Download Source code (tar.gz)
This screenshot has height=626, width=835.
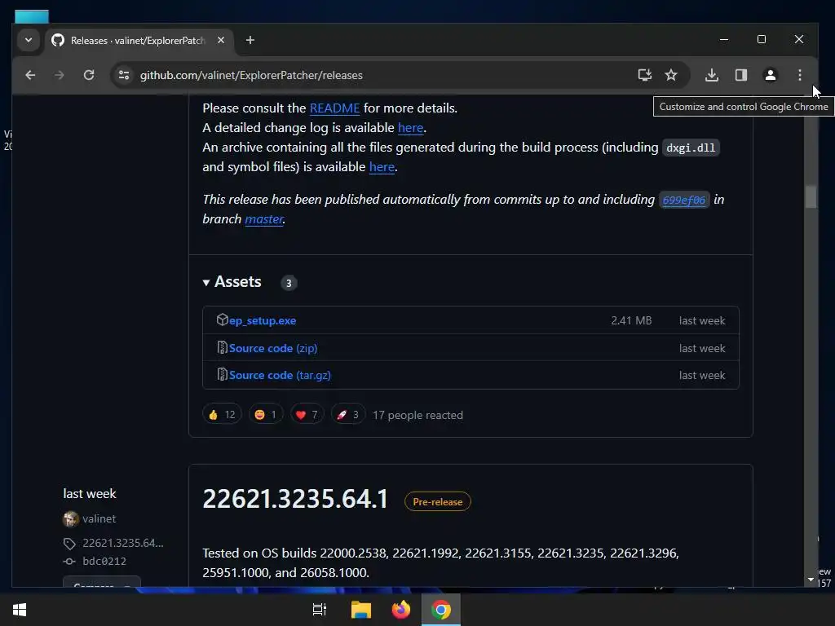pyautogui.click(x=281, y=375)
